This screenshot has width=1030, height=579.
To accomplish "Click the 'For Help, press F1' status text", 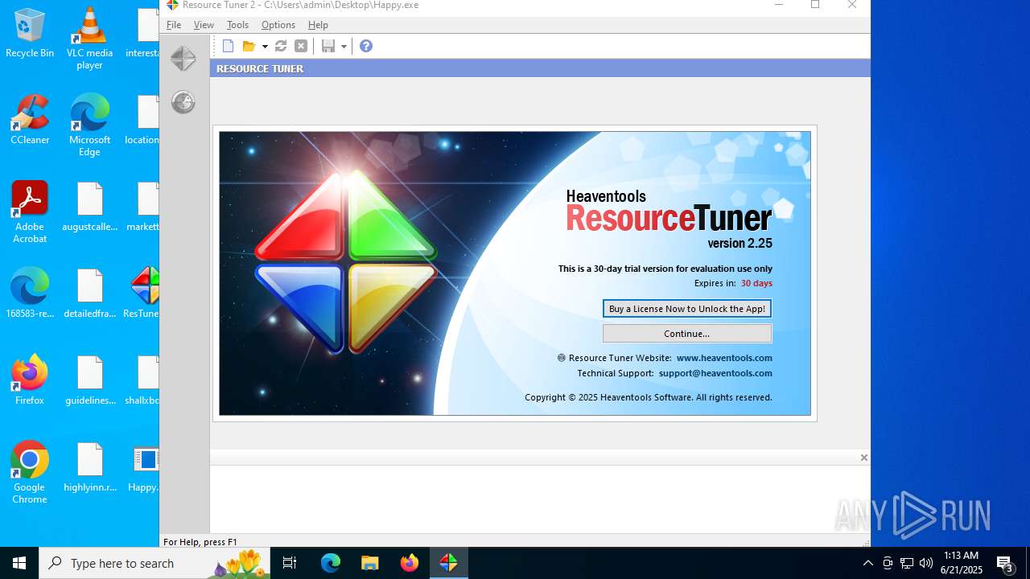I will click(200, 542).
